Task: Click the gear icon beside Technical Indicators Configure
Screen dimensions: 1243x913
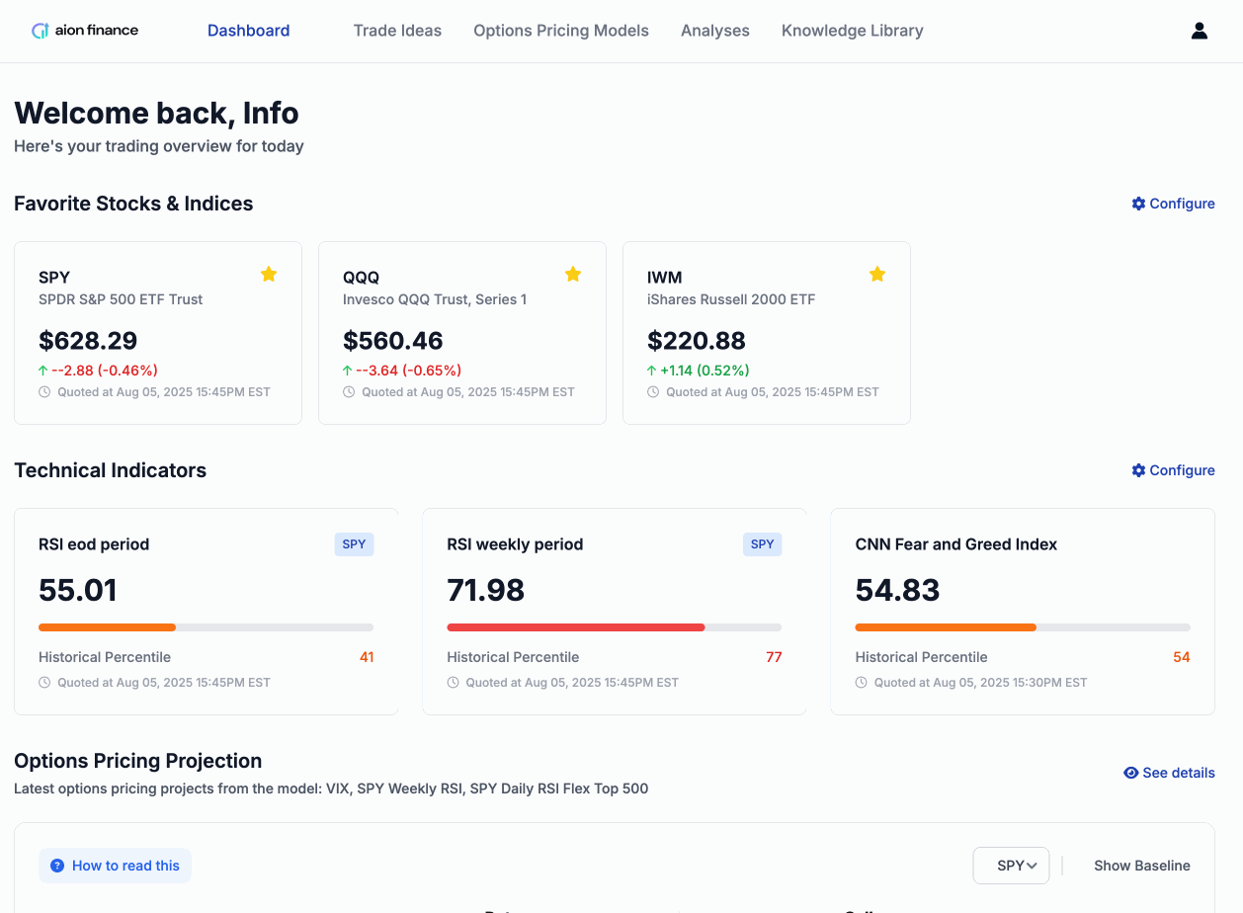Action: (x=1138, y=470)
